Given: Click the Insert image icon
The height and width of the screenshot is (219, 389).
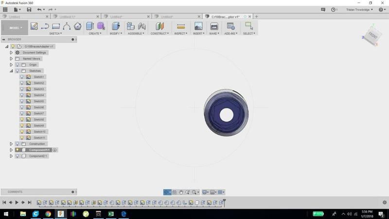Looking at the screenshot, I should [x=198, y=26].
